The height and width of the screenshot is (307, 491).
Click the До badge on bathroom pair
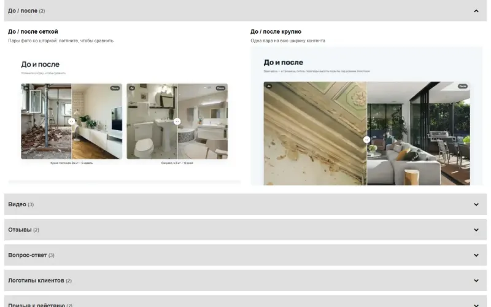tap(132, 88)
